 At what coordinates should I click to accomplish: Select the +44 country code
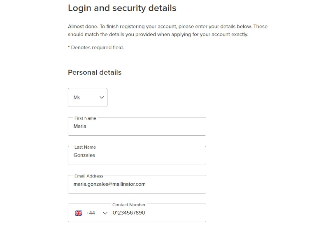pyautogui.click(x=91, y=213)
